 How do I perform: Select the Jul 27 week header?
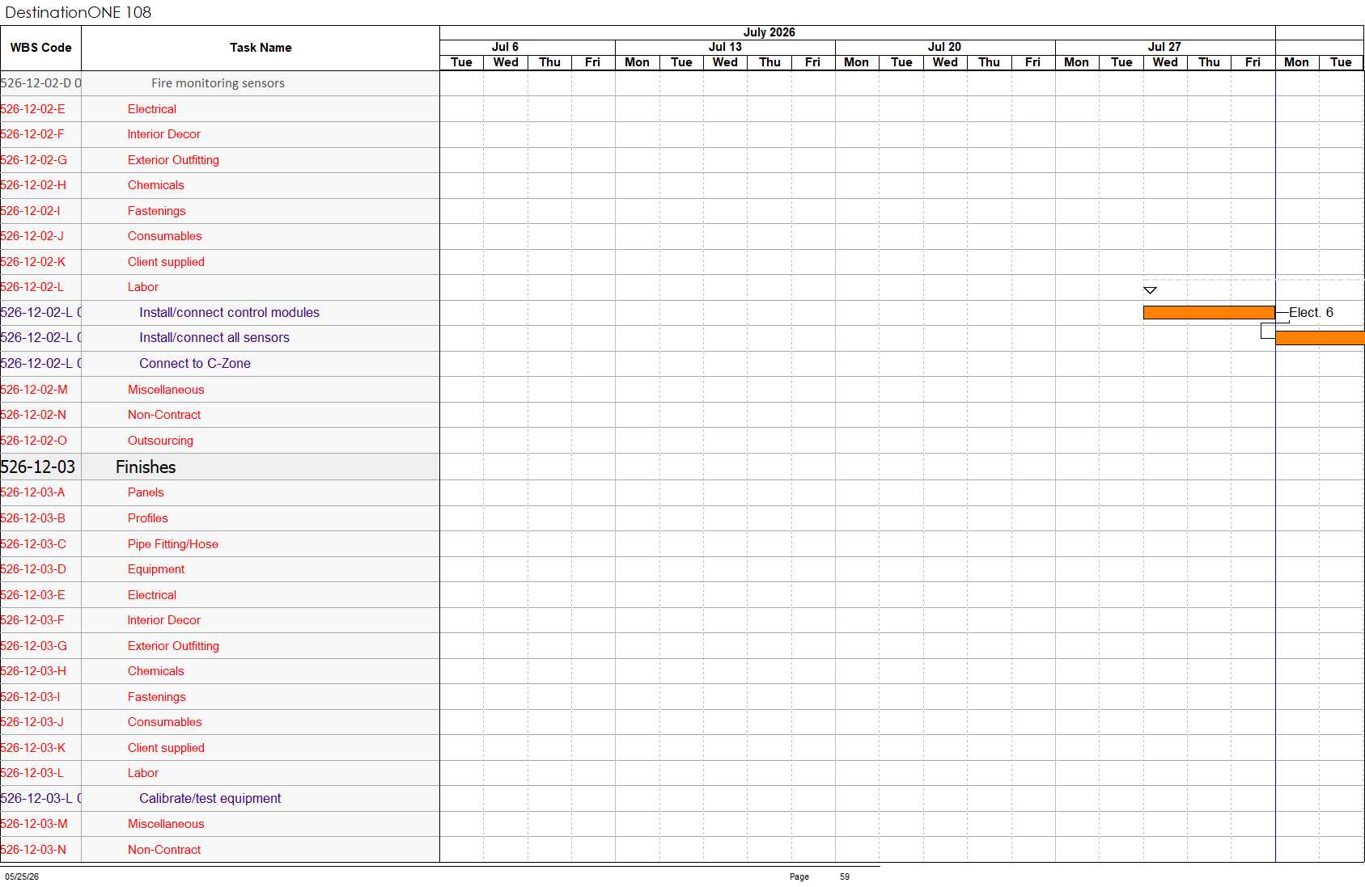click(1164, 47)
